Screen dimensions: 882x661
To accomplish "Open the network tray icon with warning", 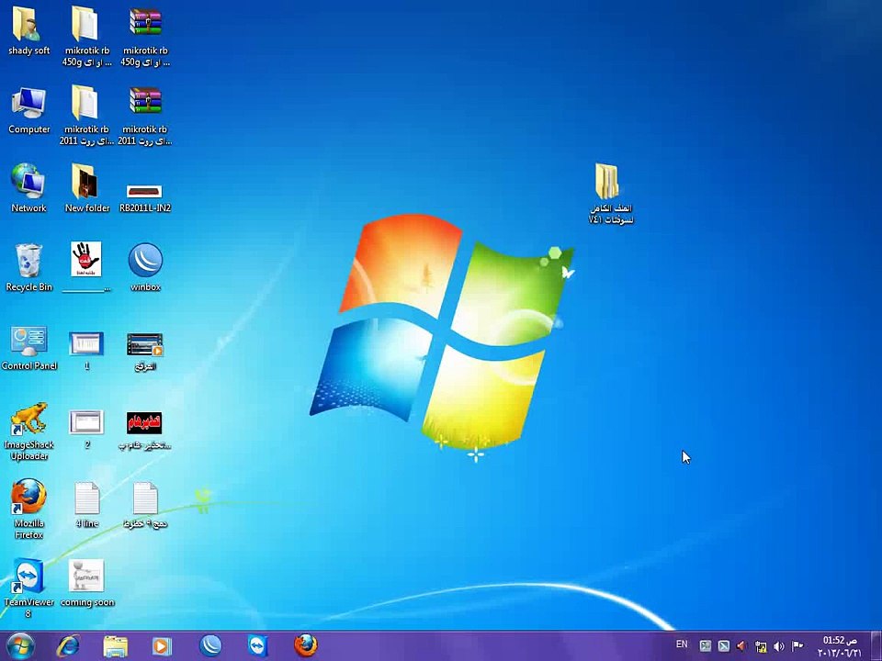I will click(761, 646).
